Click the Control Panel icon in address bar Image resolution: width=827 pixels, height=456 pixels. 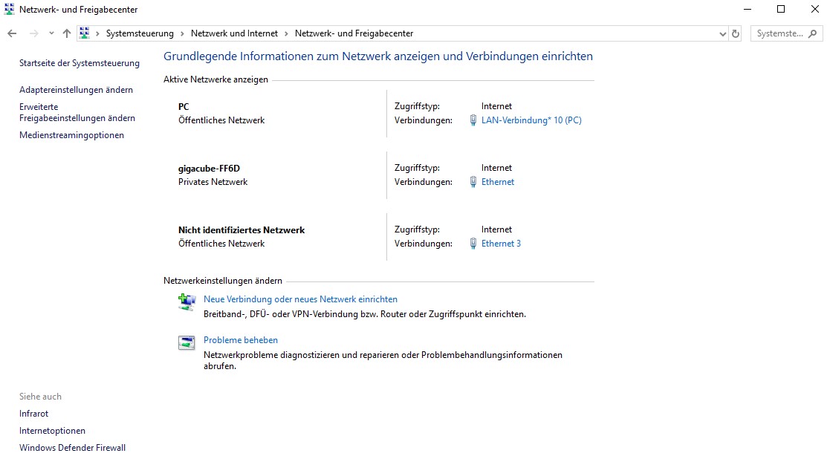85,33
